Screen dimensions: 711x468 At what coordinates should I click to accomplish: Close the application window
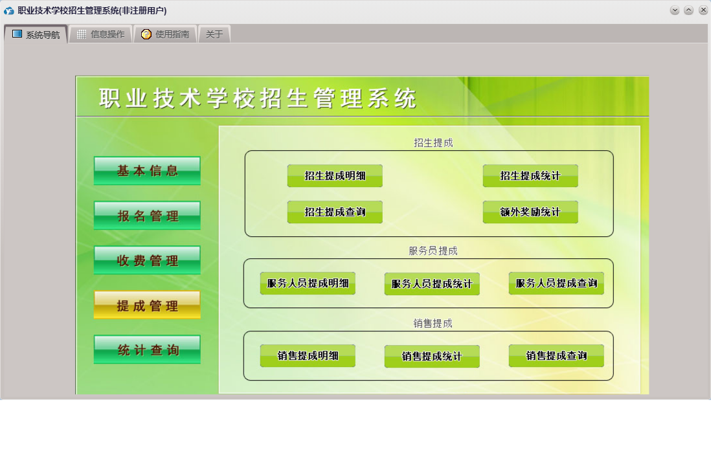pyautogui.click(x=703, y=10)
